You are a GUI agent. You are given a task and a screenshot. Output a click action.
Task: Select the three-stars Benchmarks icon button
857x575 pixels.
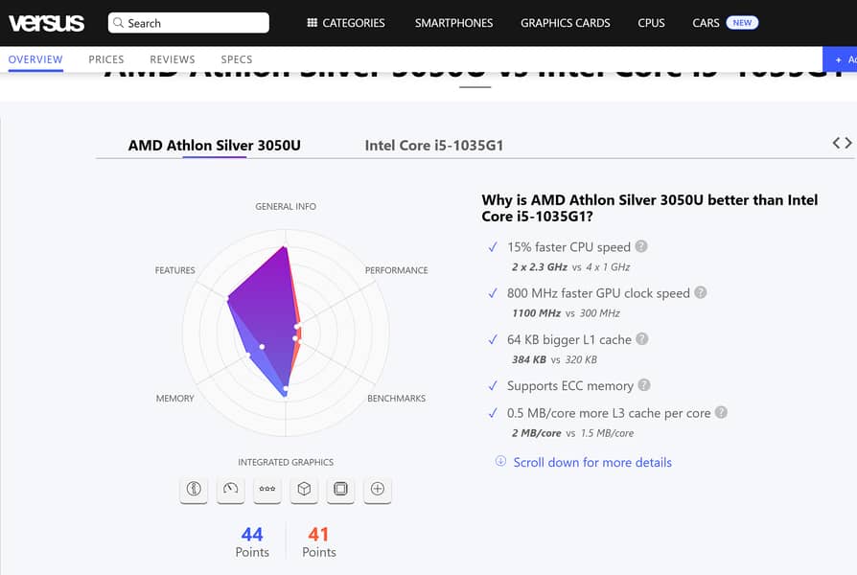[267, 489]
